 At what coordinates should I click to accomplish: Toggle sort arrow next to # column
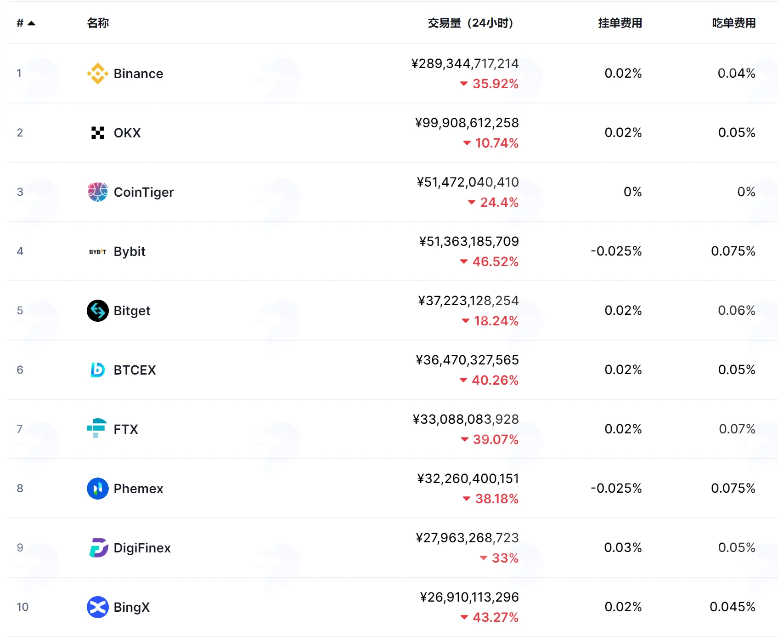click(31, 23)
